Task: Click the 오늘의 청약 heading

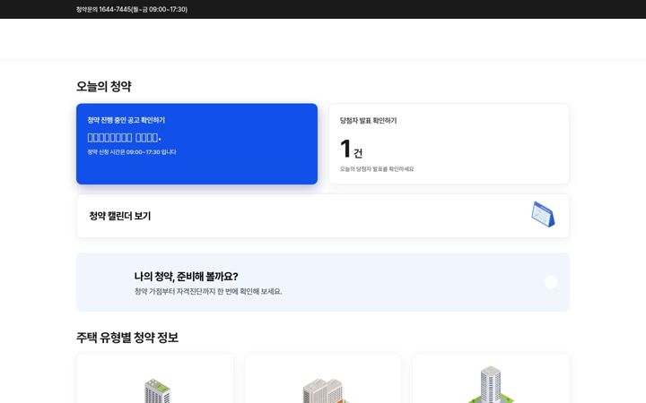Action: [x=104, y=86]
